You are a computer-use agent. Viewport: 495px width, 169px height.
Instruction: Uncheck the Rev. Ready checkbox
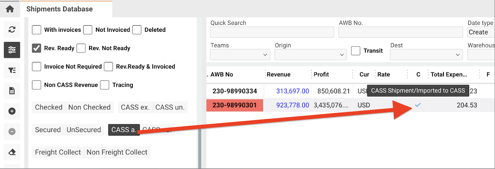point(37,48)
